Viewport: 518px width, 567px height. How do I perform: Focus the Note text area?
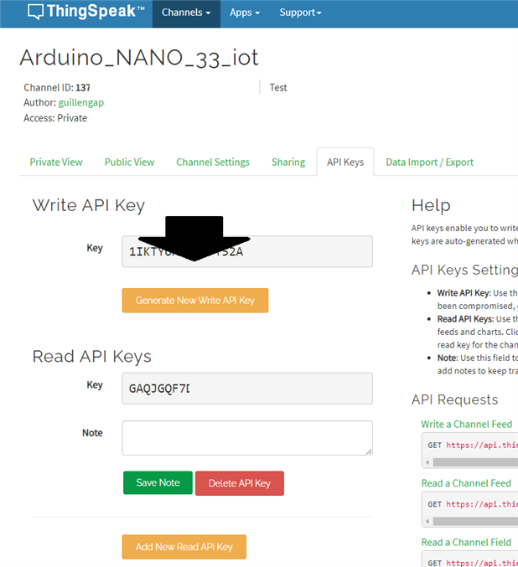tap(247, 438)
